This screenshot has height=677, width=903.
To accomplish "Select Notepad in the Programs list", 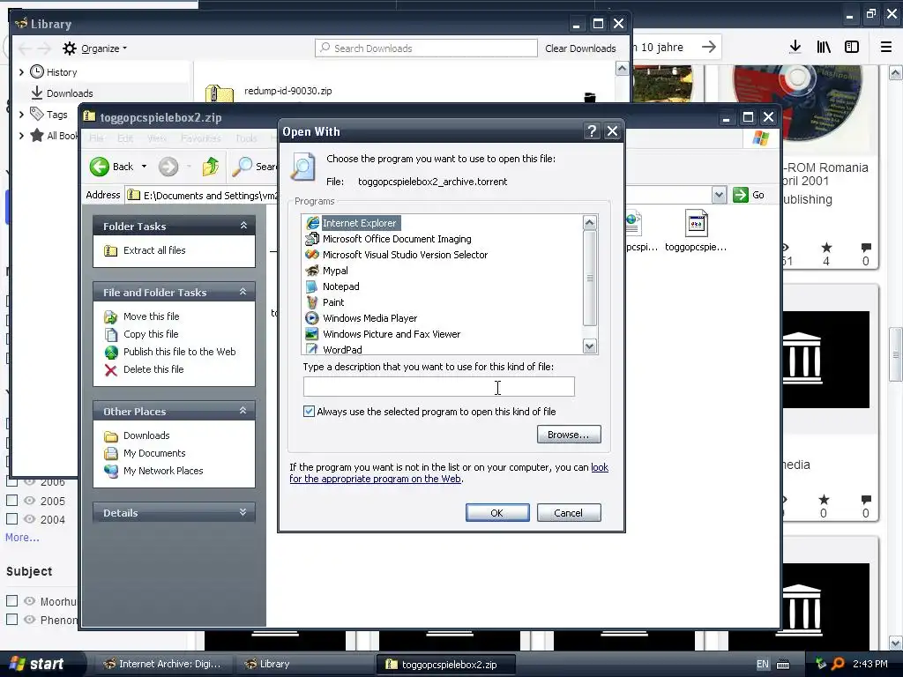I will (332, 286).
